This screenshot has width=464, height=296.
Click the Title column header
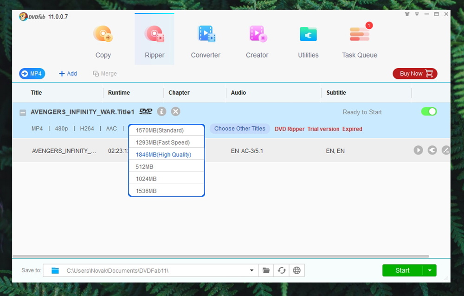pyautogui.click(x=36, y=93)
